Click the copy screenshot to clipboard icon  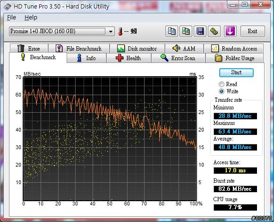(x=186, y=31)
